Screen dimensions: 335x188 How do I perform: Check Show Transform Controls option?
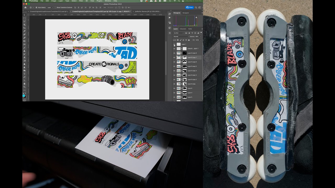click(55, 7)
